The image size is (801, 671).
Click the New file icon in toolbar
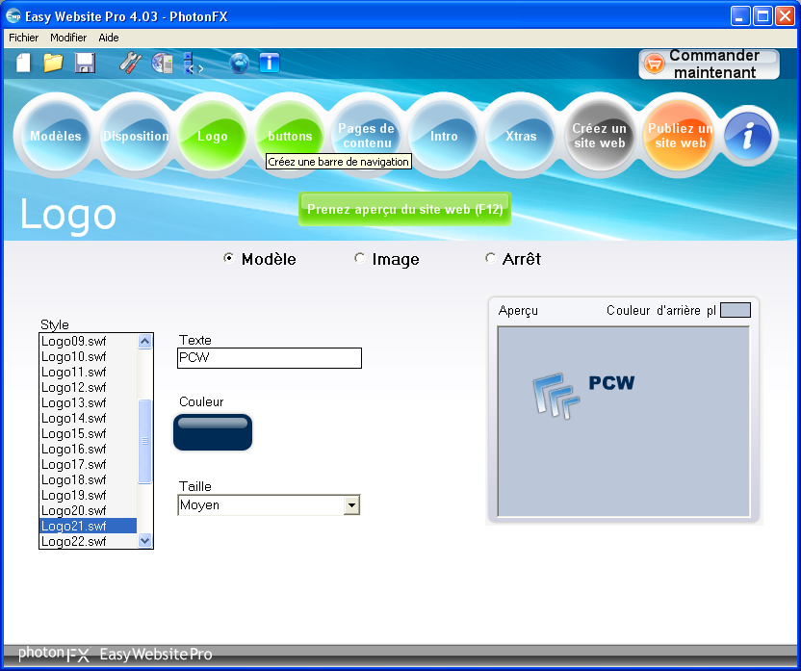tap(23, 64)
